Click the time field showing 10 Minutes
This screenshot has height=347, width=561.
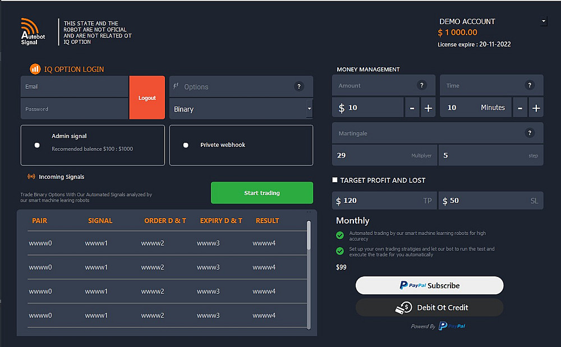coord(476,108)
